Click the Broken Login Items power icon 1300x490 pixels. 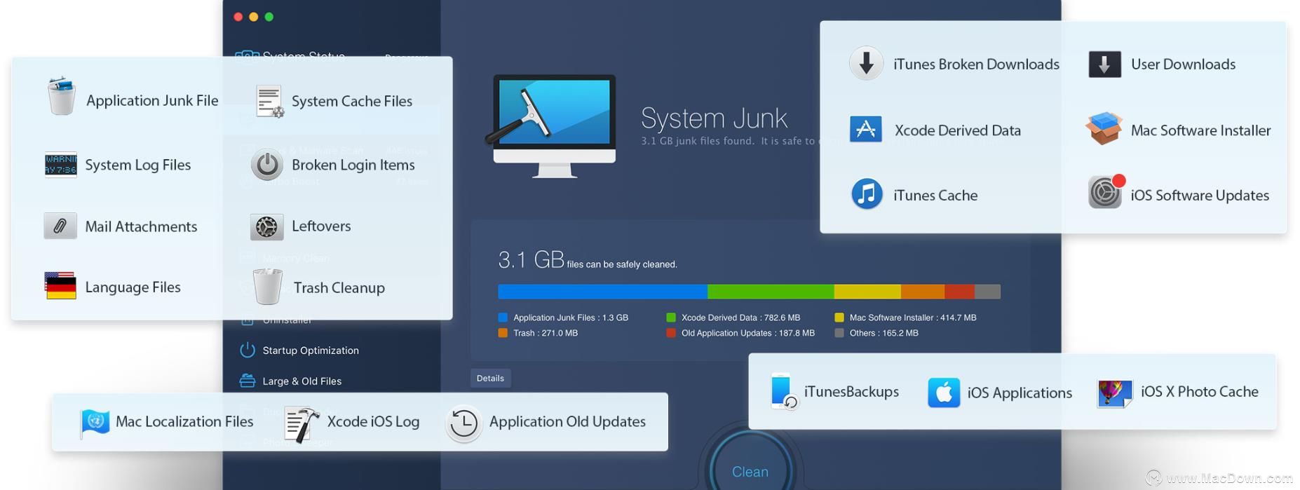click(266, 165)
